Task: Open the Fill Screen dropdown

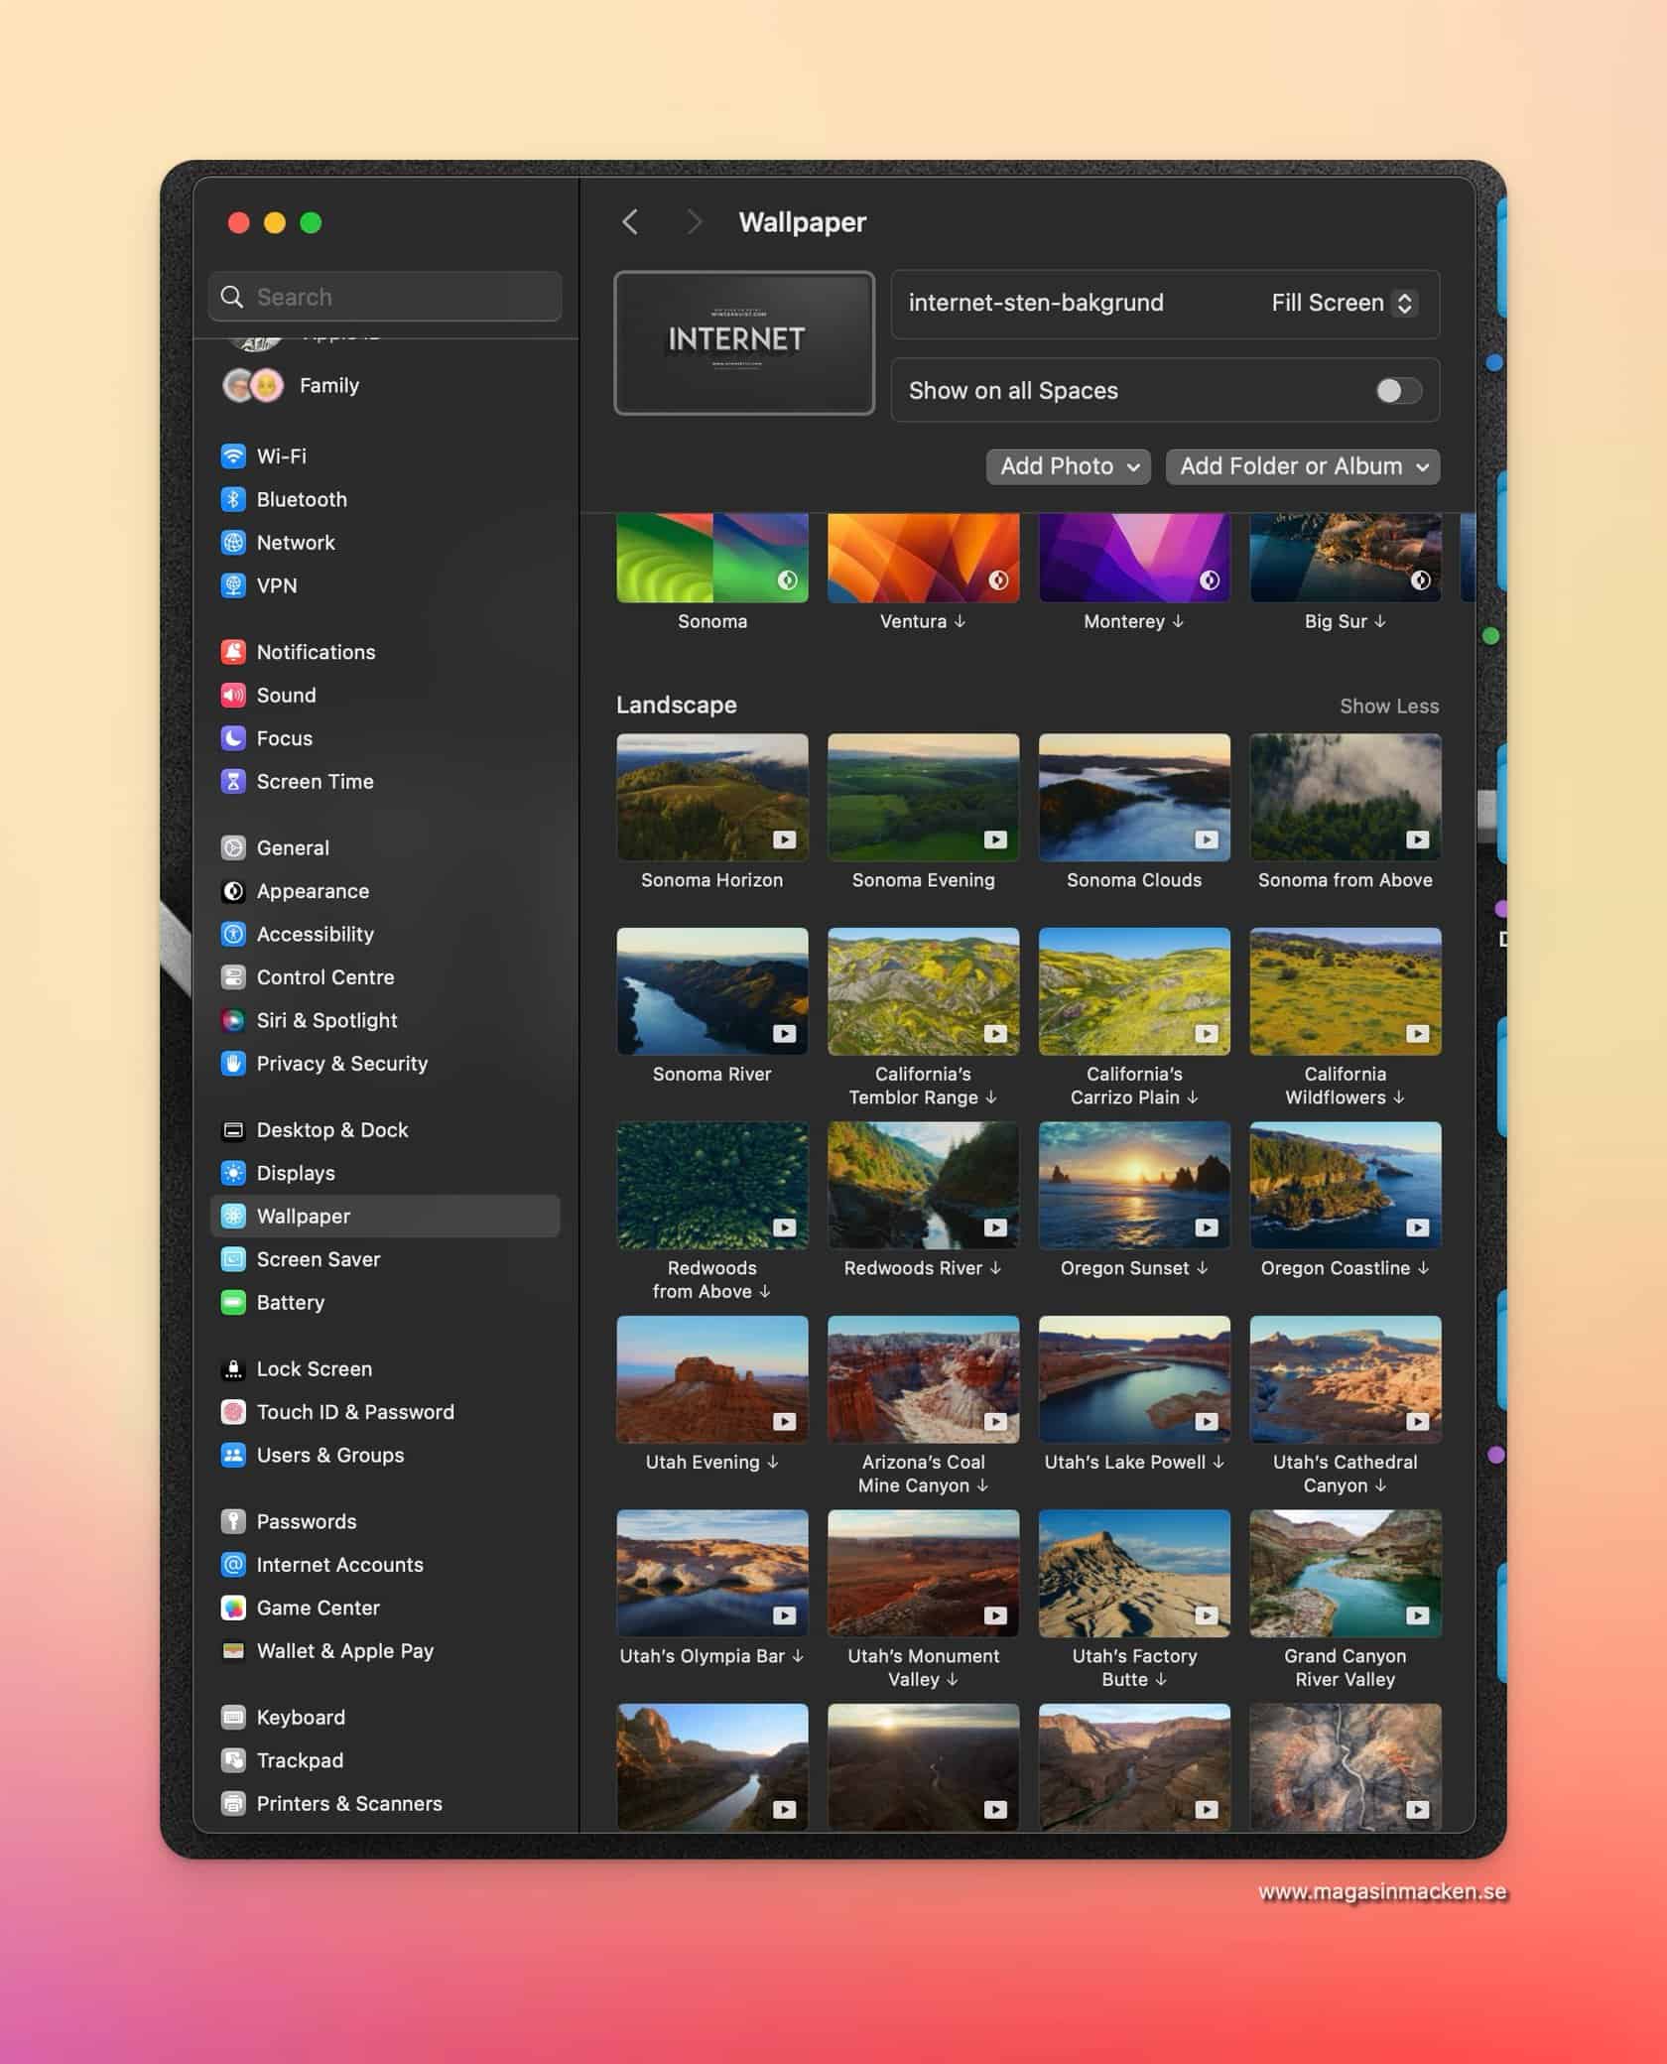Action: tap(1343, 304)
